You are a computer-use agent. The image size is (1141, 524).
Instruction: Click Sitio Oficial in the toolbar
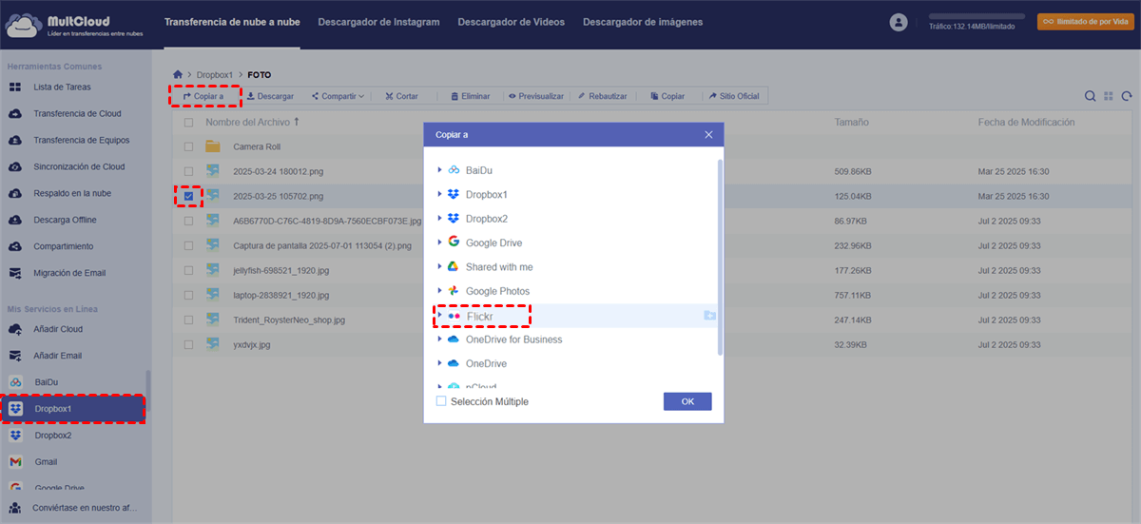click(734, 96)
